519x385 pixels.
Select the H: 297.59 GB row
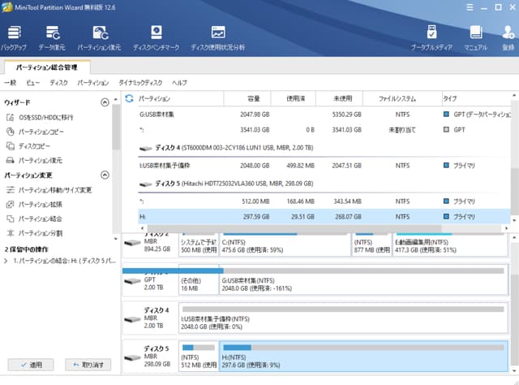(x=324, y=217)
